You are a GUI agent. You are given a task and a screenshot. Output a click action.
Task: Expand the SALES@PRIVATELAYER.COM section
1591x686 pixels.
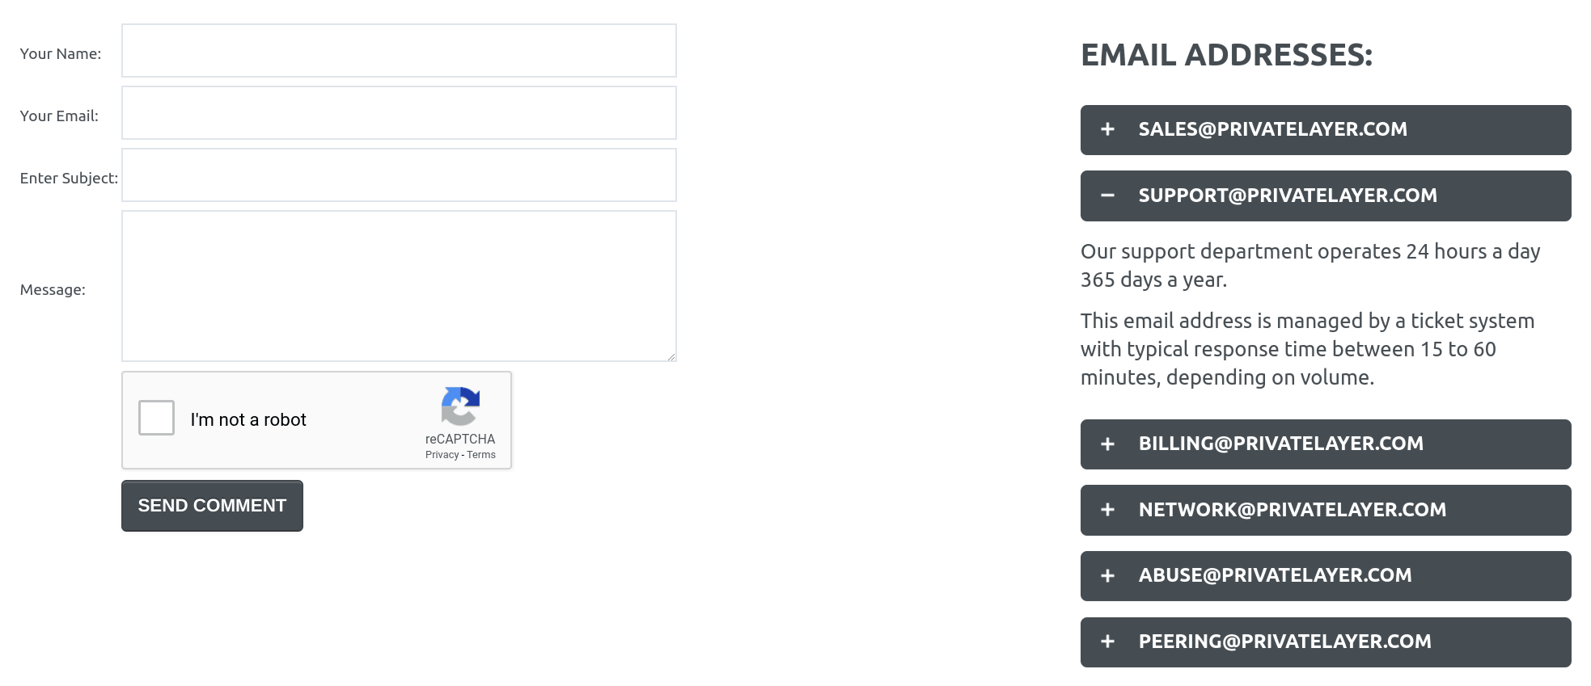tap(1326, 129)
